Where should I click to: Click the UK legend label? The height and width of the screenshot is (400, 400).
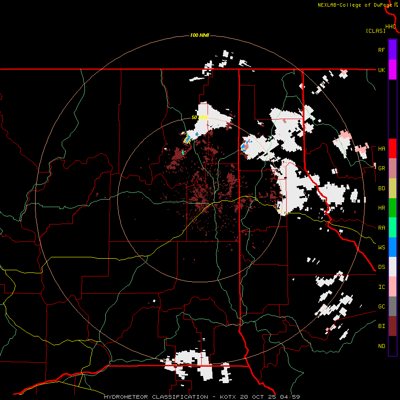pyautogui.click(x=381, y=70)
